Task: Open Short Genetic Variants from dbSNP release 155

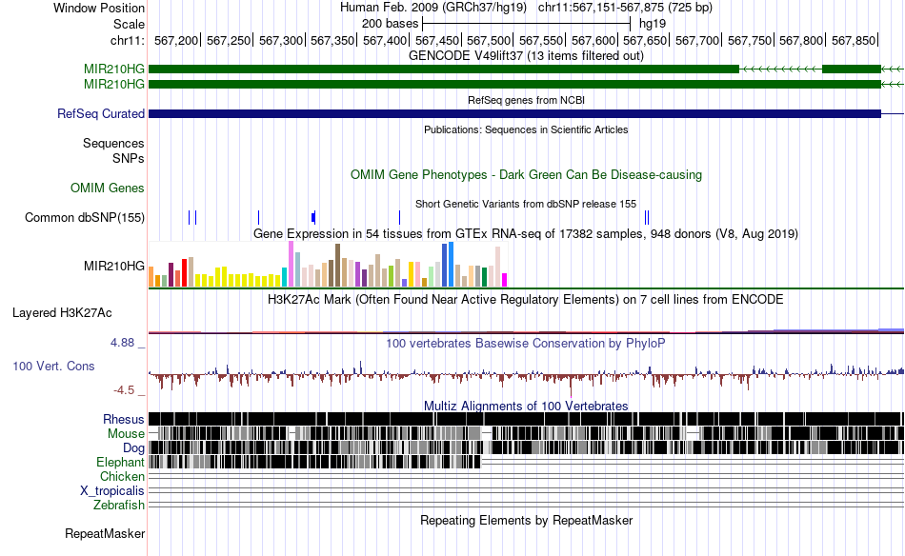Action: tap(526, 204)
